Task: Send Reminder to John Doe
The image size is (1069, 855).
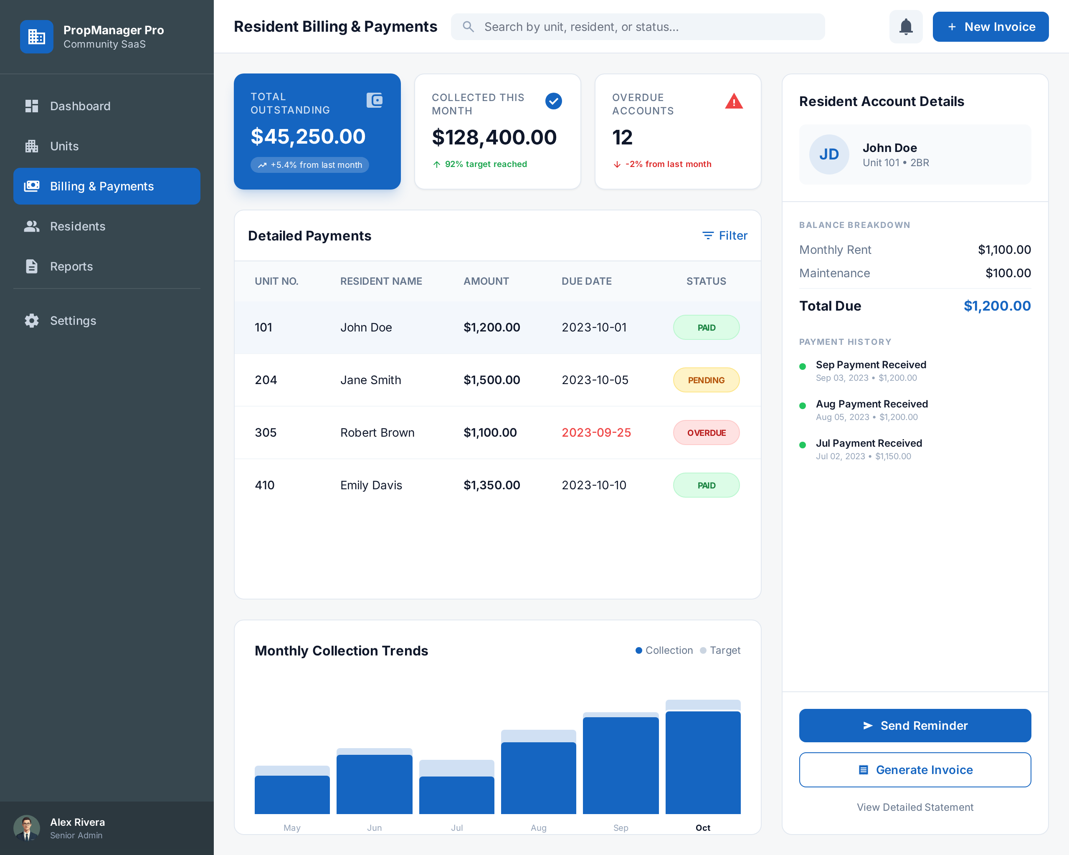Action: [x=914, y=725]
